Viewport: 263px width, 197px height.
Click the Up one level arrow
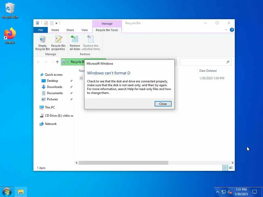(x=57, y=62)
